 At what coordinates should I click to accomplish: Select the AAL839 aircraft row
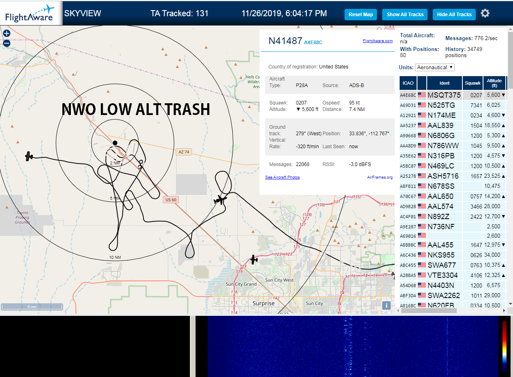click(x=453, y=126)
